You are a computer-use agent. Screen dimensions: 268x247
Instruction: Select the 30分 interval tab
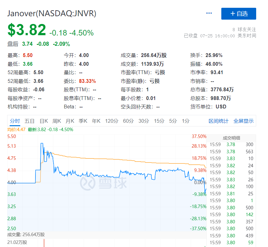point(144,121)
